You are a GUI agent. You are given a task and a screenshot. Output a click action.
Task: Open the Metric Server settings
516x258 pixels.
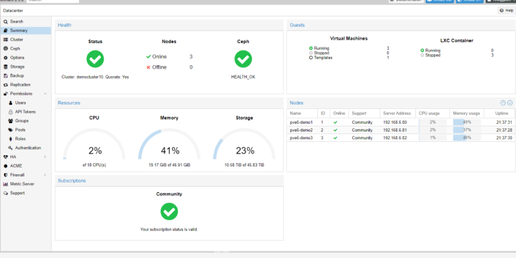click(22, 184)
